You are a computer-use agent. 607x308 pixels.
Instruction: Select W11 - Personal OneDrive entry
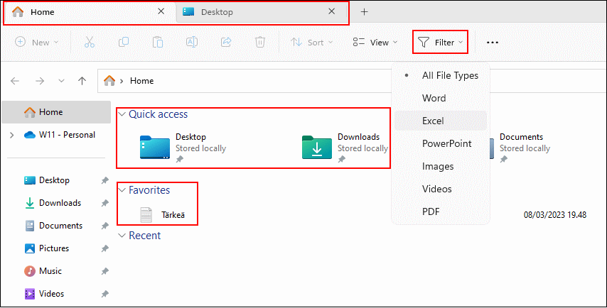[x=60, y=135]
